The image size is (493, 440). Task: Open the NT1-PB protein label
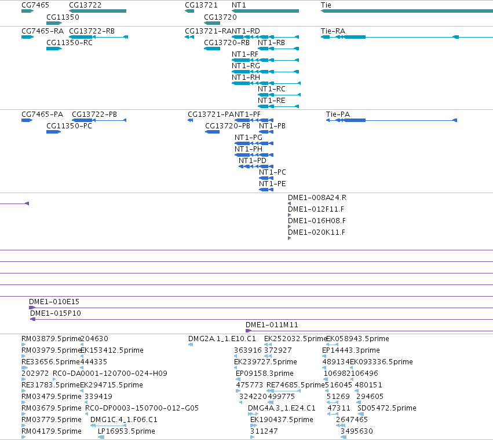pyautogui.click(x=272, y=126)
